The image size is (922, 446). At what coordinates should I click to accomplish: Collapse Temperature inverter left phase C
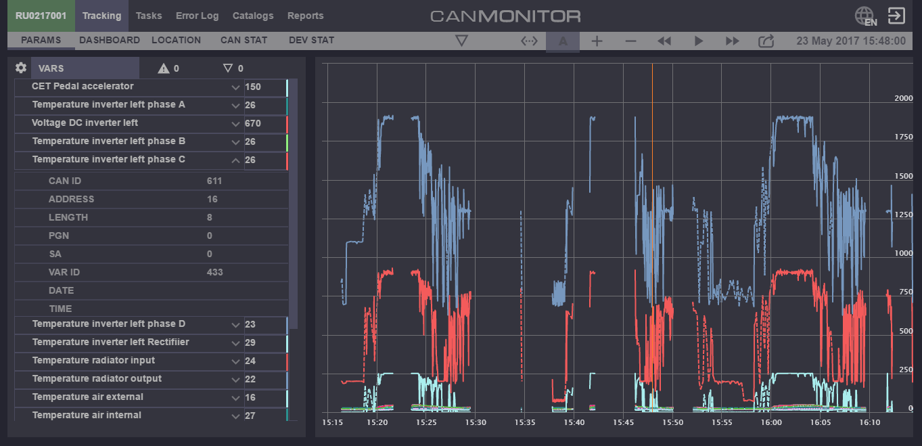235,160
